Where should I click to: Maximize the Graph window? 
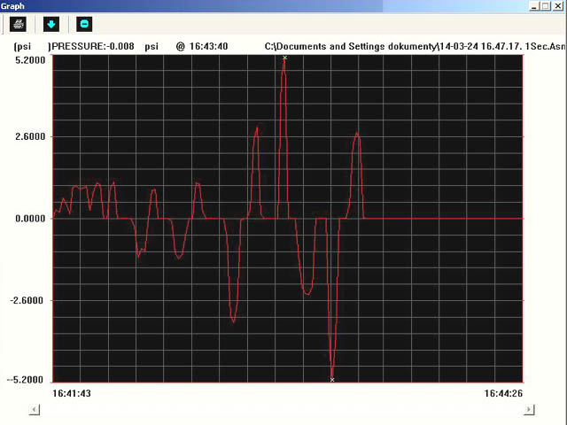pyautogui.click(x=546, y=6)
